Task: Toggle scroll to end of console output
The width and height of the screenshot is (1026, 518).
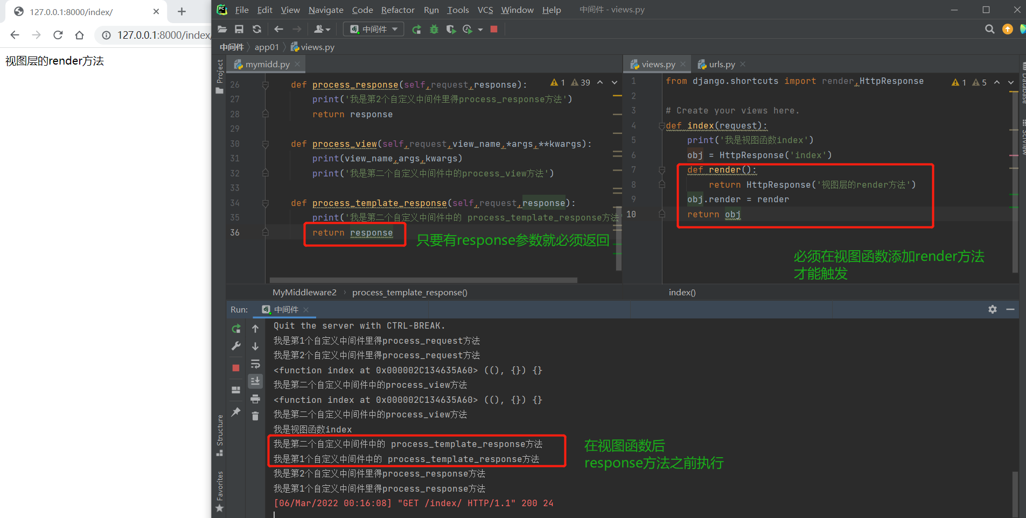Action: click(x=255, y=381)
